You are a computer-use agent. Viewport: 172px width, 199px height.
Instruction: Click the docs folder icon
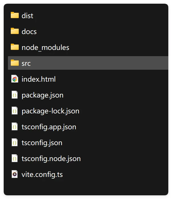click(x=15, y=31)
